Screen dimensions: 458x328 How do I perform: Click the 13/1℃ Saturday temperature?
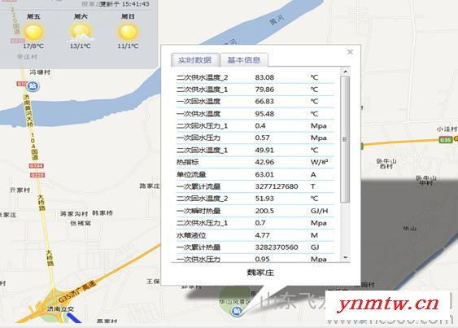(81, 46)
